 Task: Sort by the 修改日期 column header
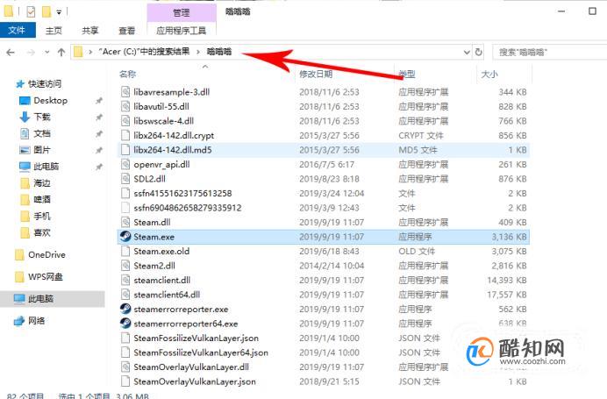coord(316,74)
